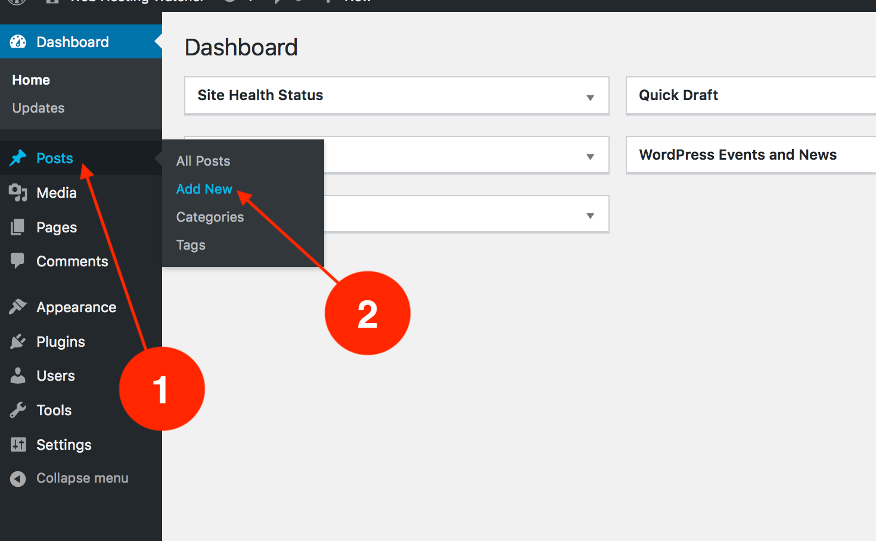Select the Users icon in sidebar

[18, 375]
